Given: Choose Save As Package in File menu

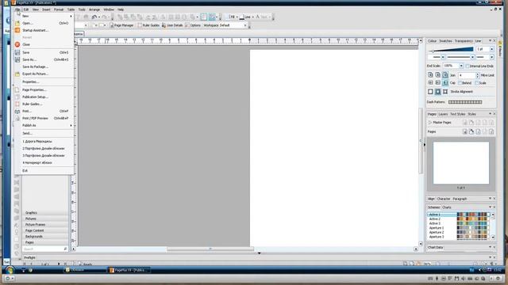Looking at the screenshot, I should tap(35, 66).
